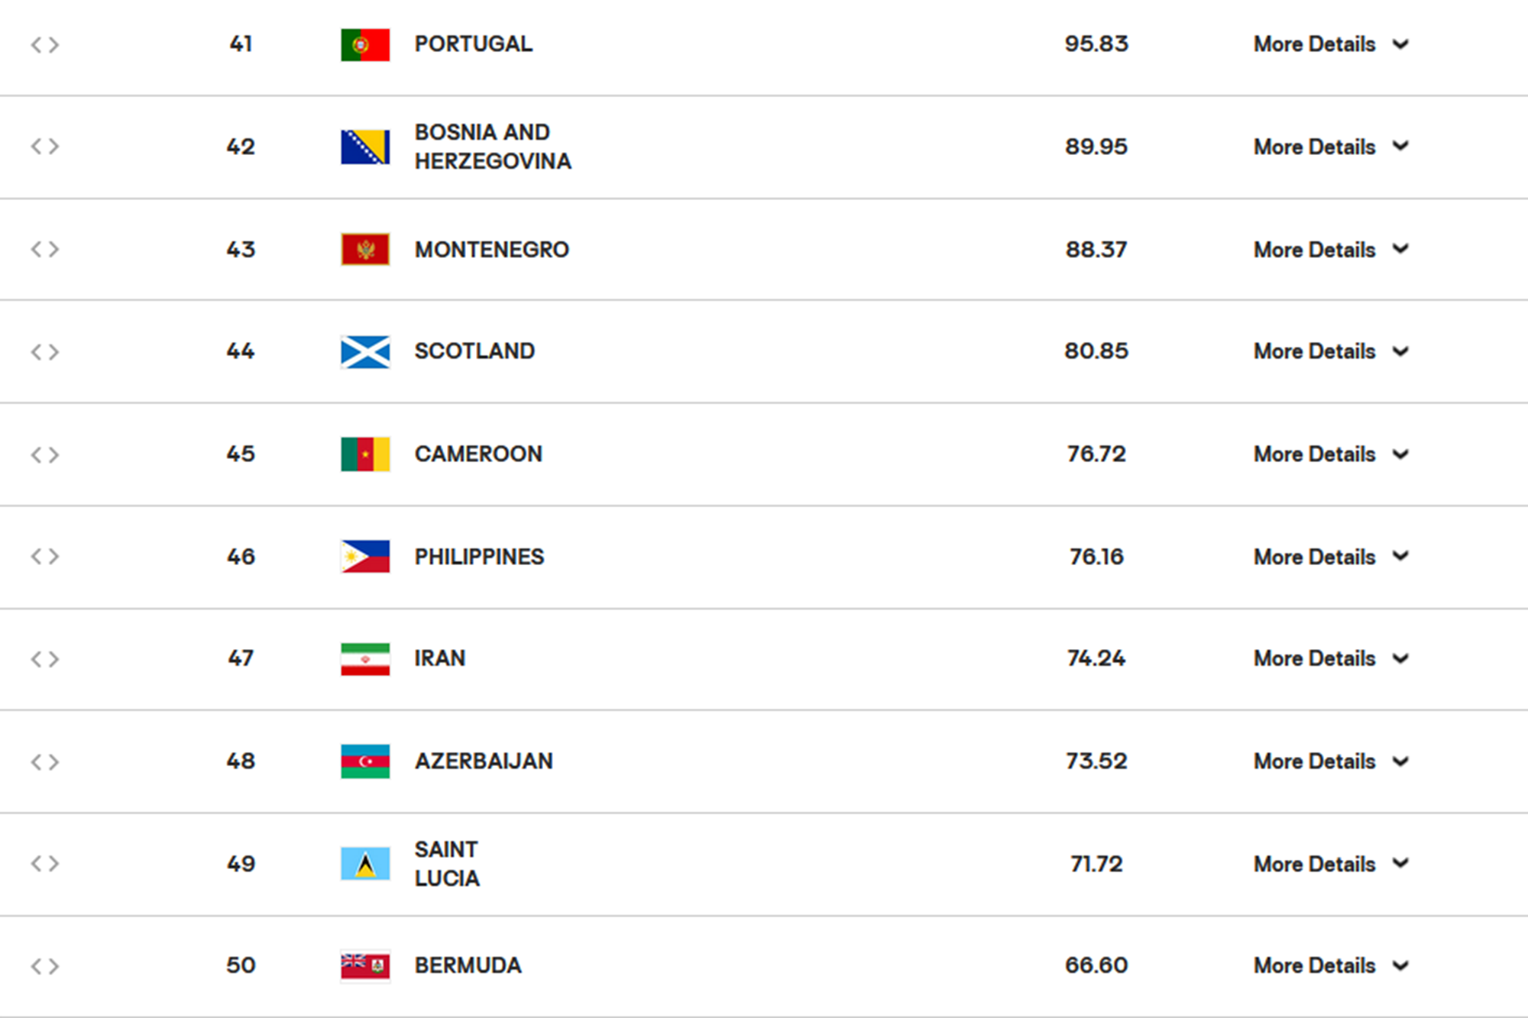Click Iran's 74.24 points value
Viewport: 1528px width, 1018px height.
[x=1096, y=658]
